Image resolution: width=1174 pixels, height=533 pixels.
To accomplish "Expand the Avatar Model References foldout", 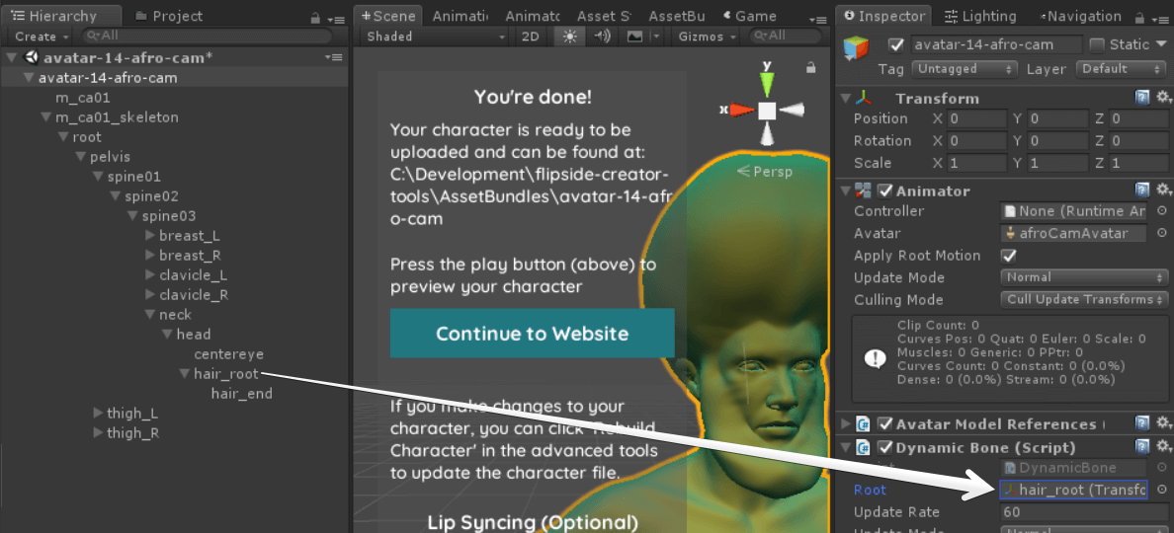I will [846, 423].
